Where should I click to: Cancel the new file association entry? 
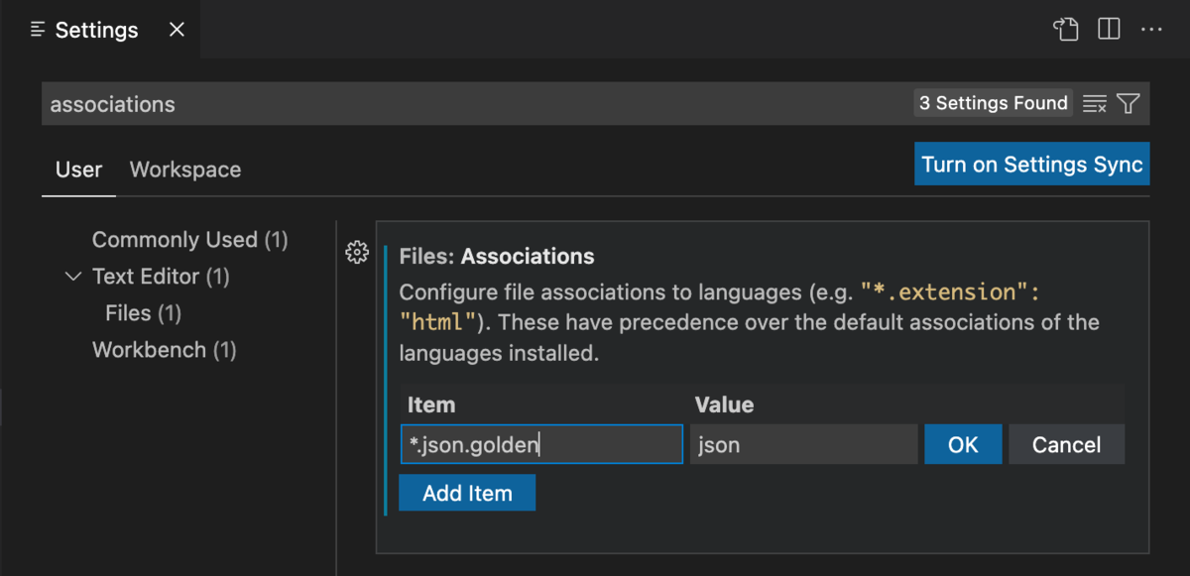(1066, 444)
